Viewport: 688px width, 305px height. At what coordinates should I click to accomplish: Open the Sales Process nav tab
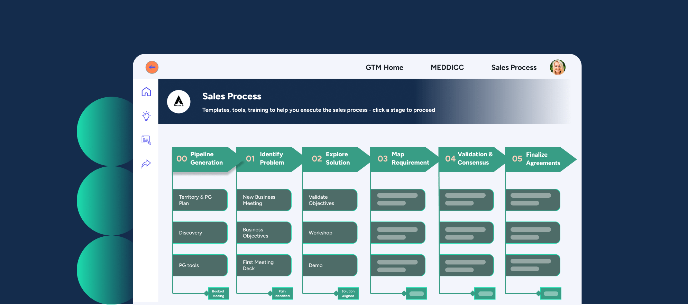tap(514, 68)
